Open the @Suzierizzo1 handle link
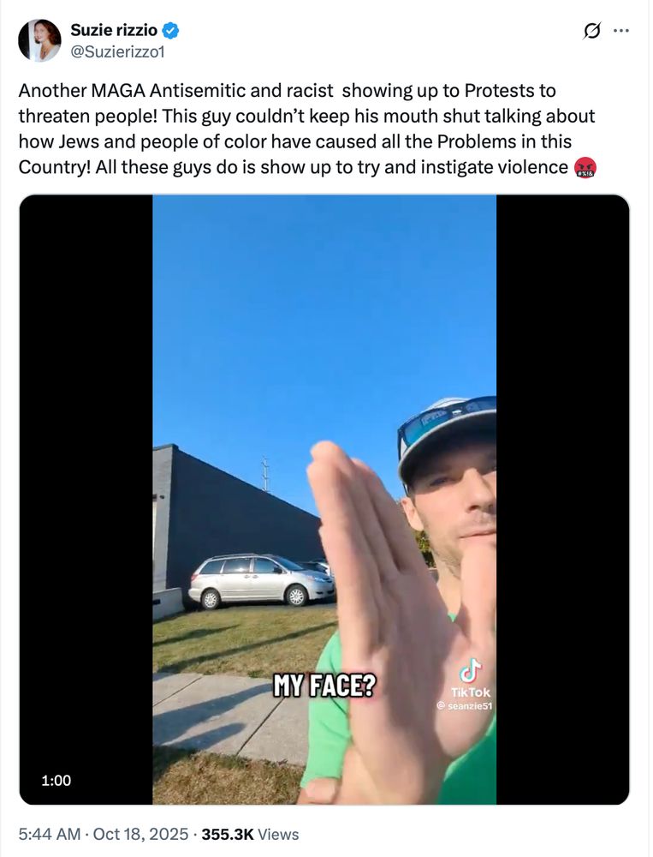The height and width of the screenshot is (857, 653). pyautogui.click(x=117, y=52)
